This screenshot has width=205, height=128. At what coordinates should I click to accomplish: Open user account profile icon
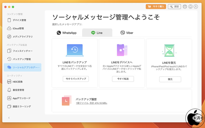click(196, 6)
